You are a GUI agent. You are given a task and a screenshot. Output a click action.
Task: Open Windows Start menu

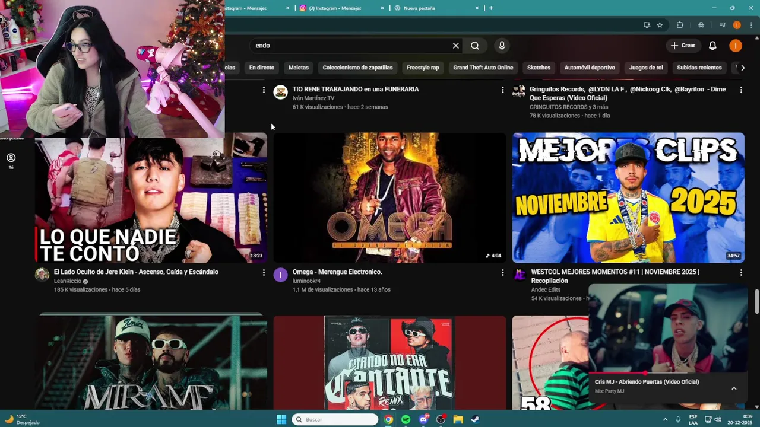click(x=281, y=419)
